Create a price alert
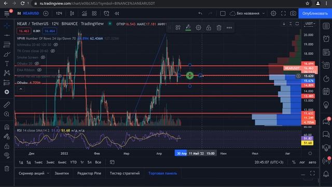Image resolution: width=332 pixels, height=187 pixels. click(106, 14)
